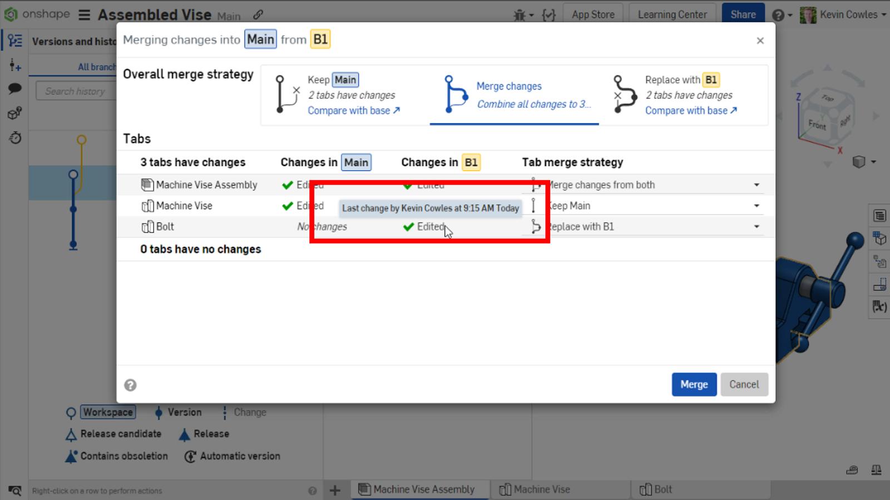
Task: Expand Machine Vise Assembly merge strategy dropdown
Action: pyautogui.click(x=756, y=185)
